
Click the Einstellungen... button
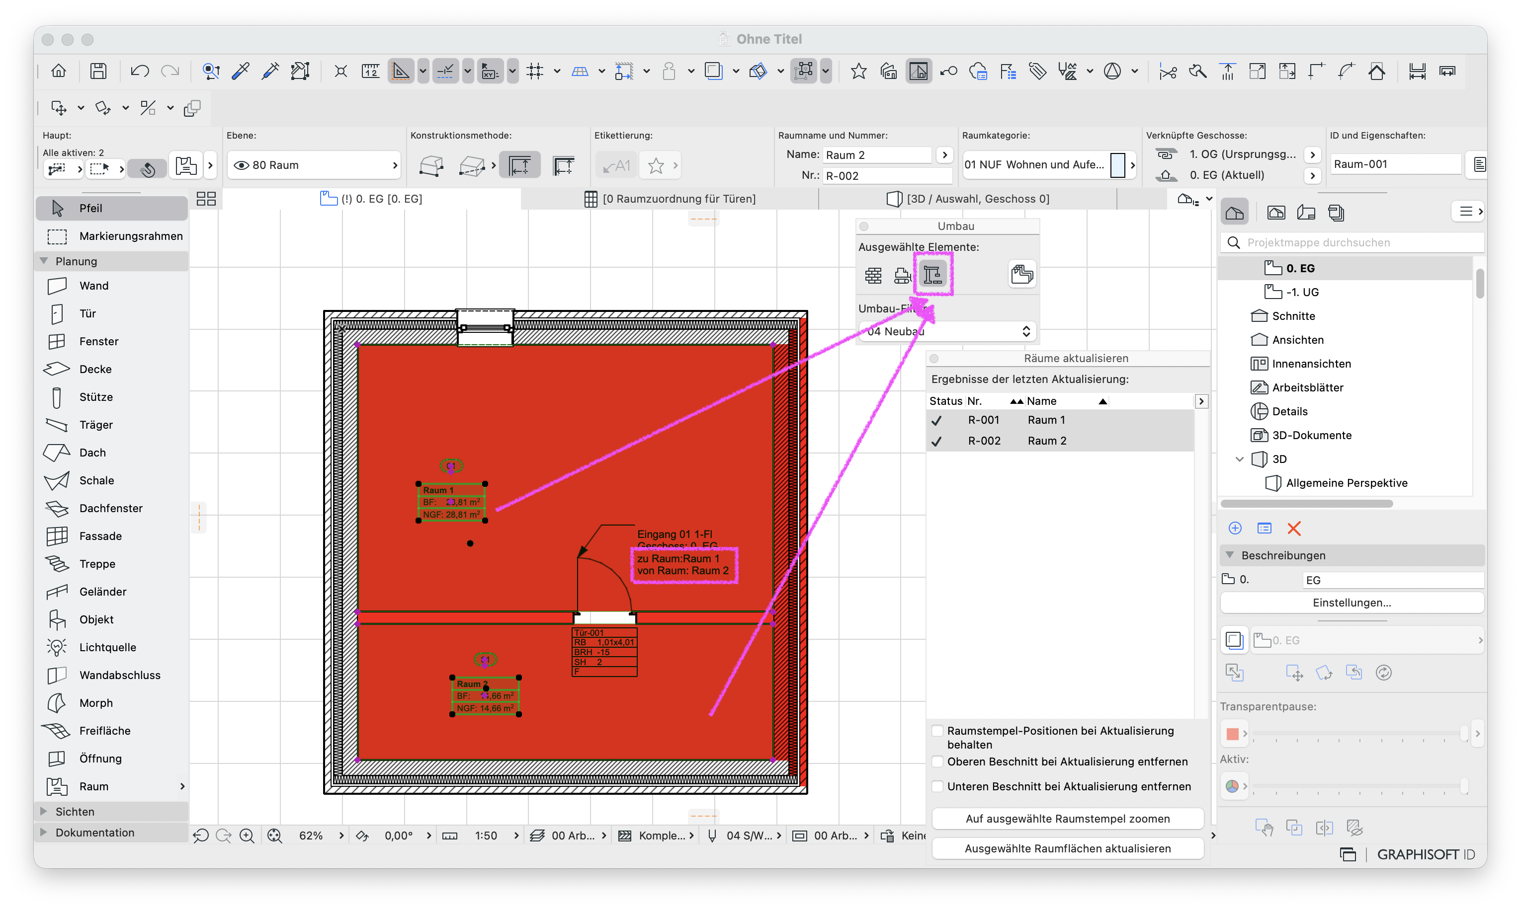pyautogui.click(x=1351, y=602)
